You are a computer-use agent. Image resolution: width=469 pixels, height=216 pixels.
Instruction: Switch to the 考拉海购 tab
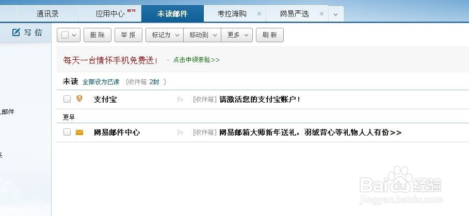click(232, 14)
